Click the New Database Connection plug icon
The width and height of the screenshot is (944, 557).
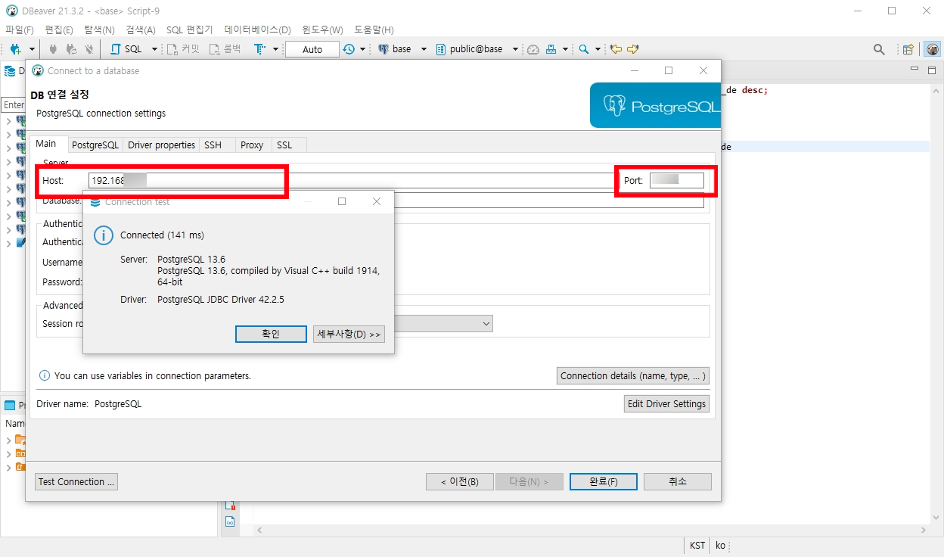click(15, 49)
